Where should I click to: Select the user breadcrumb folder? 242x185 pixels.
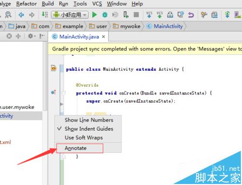tap(98, 26)
